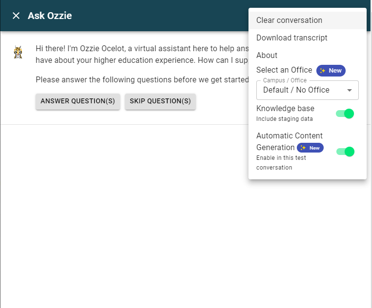This screenshot has height=308, width=372.
Task: Click "Enable in this test conversation" text
Action: coord(281,163)
